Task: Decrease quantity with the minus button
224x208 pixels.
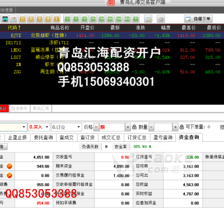Action: click(x=151, y=127)
